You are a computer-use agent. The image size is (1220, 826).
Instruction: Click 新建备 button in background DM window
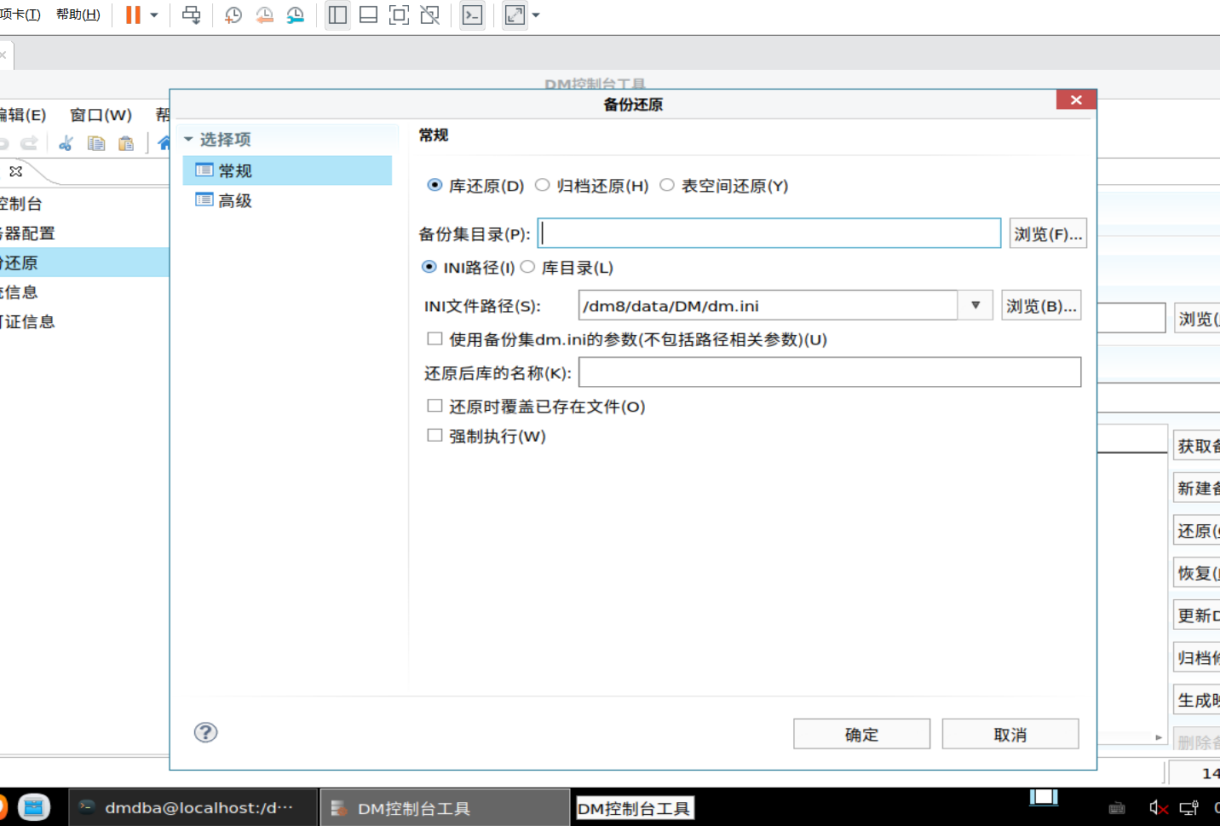pyautogui.click(x=1197, y=488)
